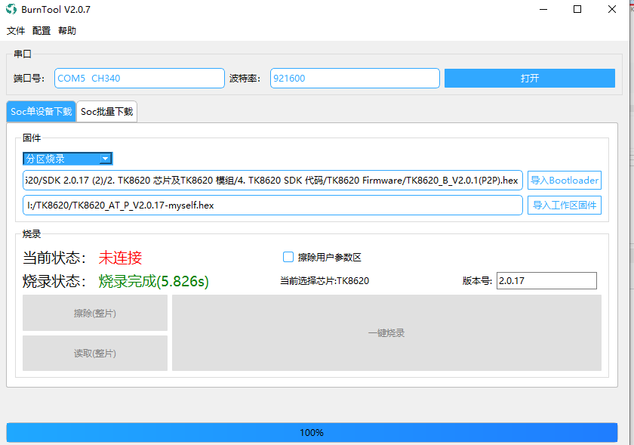Maximize the BurnTool window
Image resolution: width=634 pixels, height=445 pixels.
coord(577,9)
